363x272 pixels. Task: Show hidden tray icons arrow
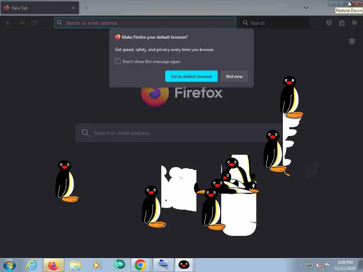pos(301,265)
